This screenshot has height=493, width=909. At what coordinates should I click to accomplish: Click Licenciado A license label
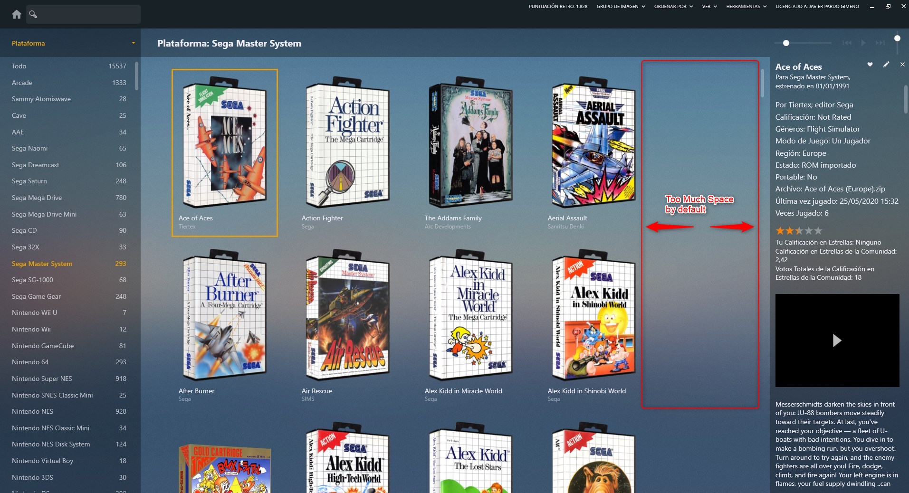pyautogui.click(x=817, y=7)
